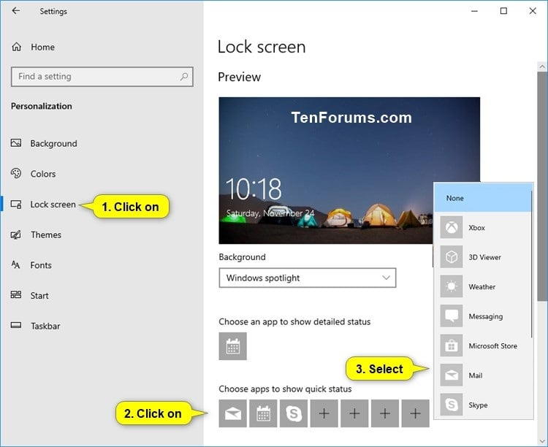This screenshot has width=548, height=447.
Task: Open the Themes page
Action: point(36,234)
